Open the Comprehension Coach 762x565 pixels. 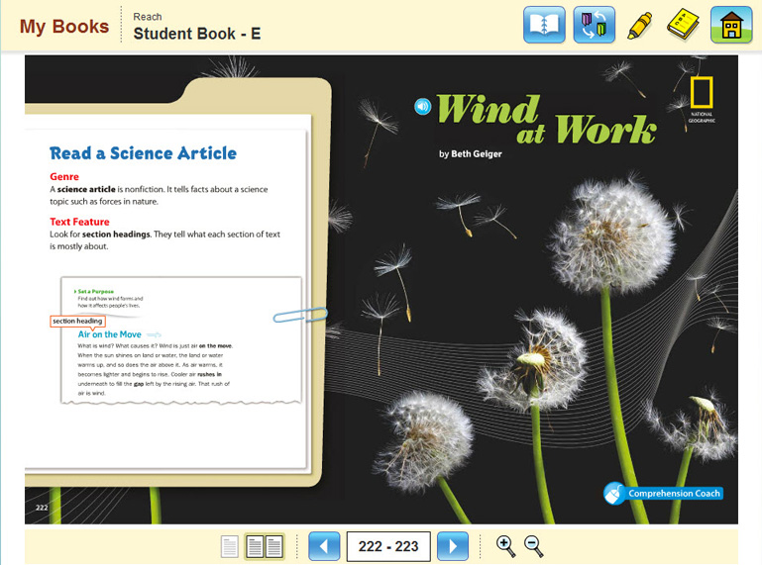click(x=663, y=493)
